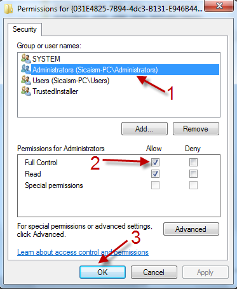The width and height of the screenshot is (237, 289).
Task: Click the SYSTEM user group icon
Action: (26, 58)
